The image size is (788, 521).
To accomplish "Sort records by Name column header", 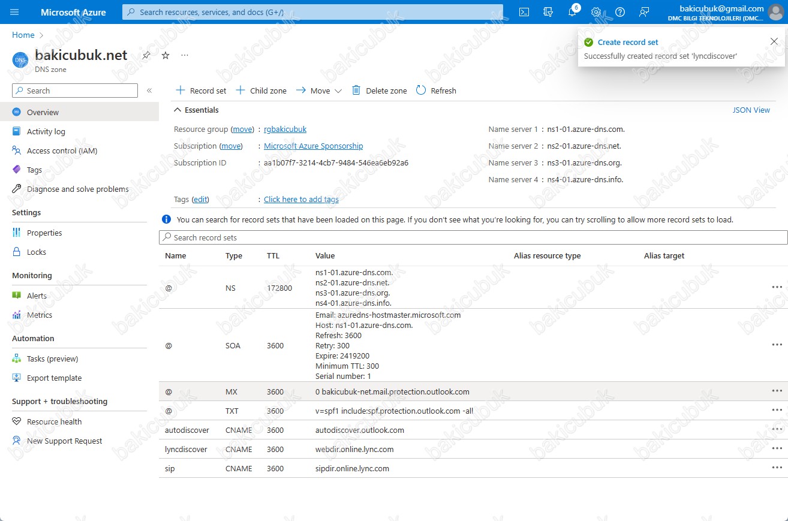I will point(176,256).
